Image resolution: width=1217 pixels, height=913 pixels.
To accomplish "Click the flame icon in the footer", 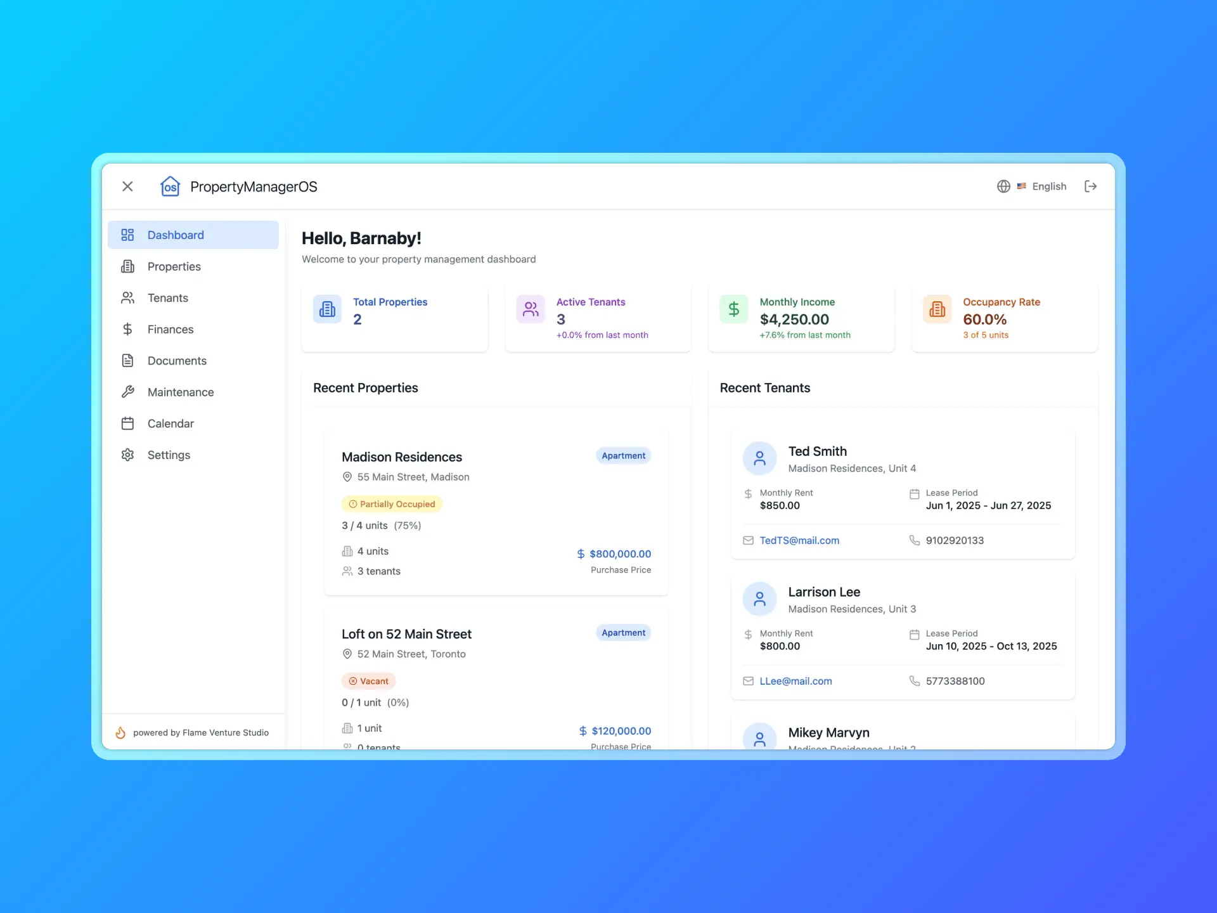I will (120, 733).
